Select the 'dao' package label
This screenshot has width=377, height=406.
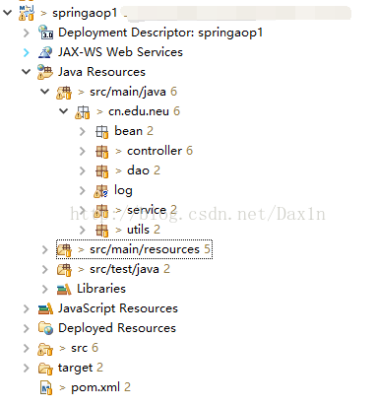(x=138, y=170)
